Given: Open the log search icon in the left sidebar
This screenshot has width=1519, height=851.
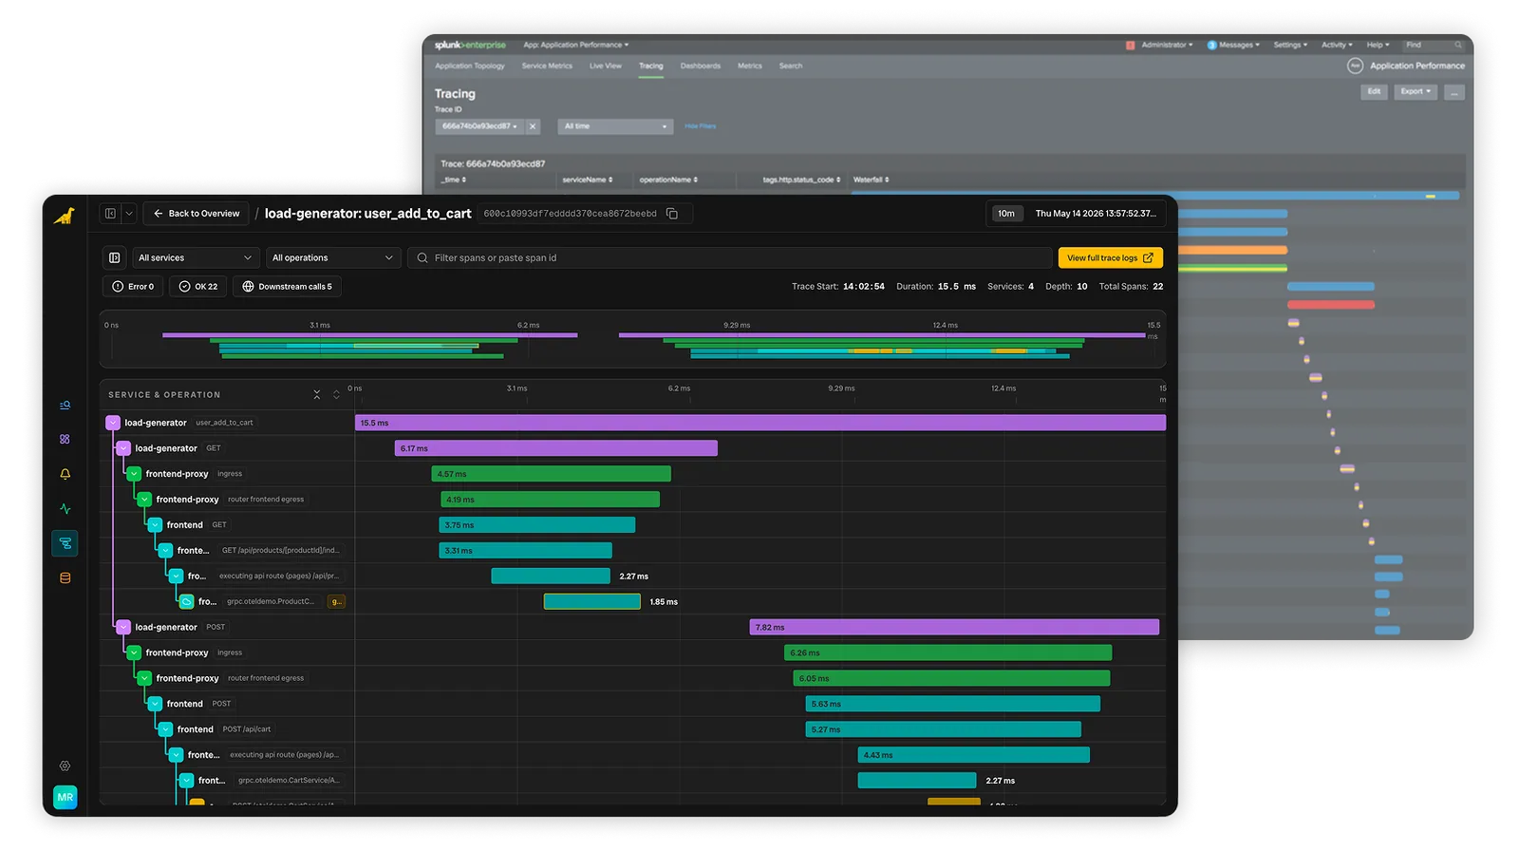Looking at the screenshot, I should [65, 406].
